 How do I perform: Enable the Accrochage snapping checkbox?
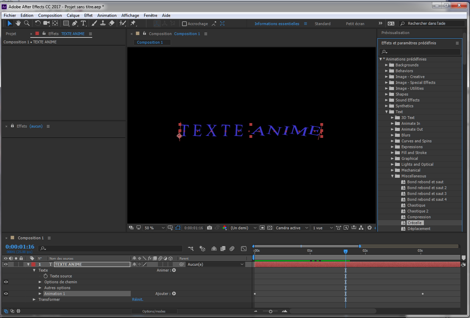[x=184, y=24]
